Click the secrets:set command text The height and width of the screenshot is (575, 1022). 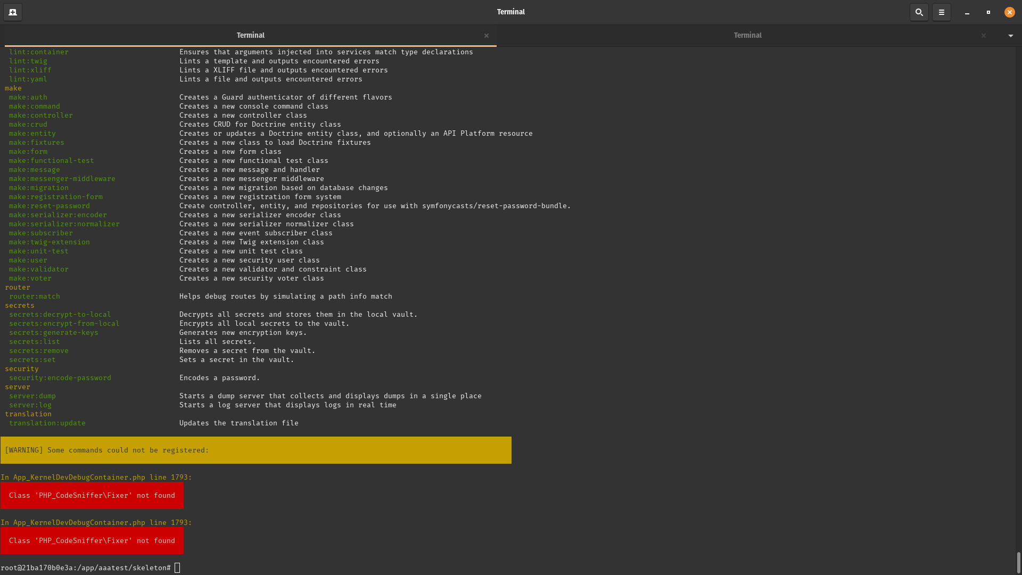32,359
